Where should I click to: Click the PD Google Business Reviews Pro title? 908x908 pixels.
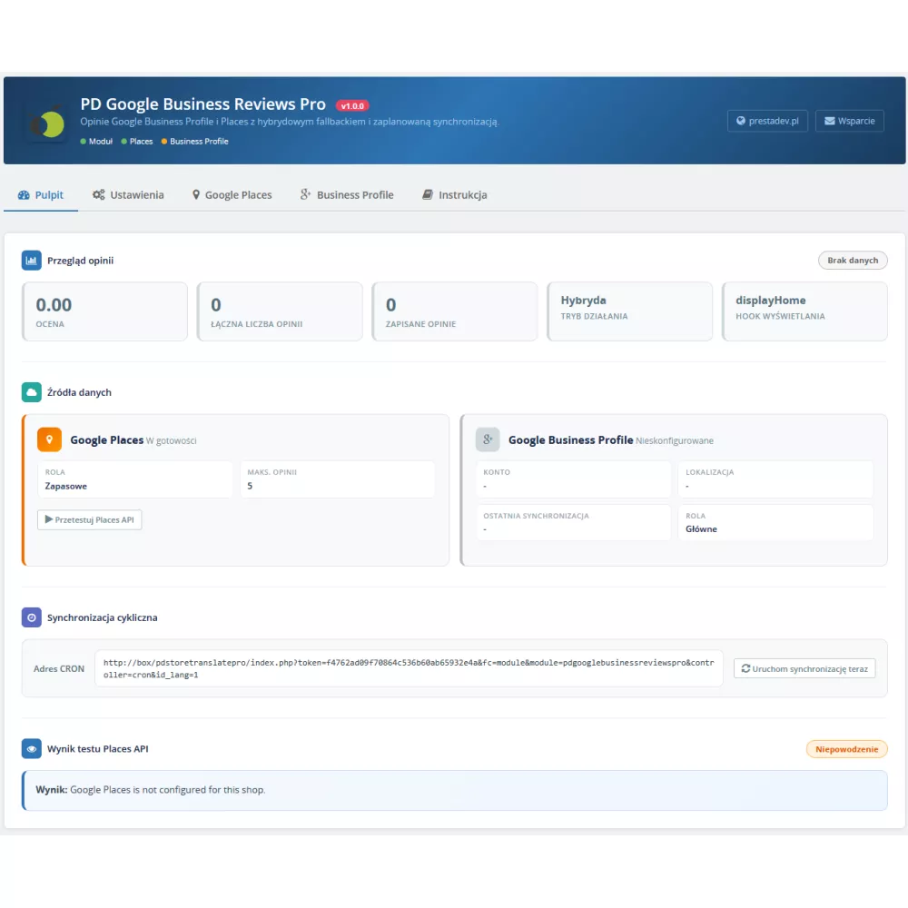point(202,104)
